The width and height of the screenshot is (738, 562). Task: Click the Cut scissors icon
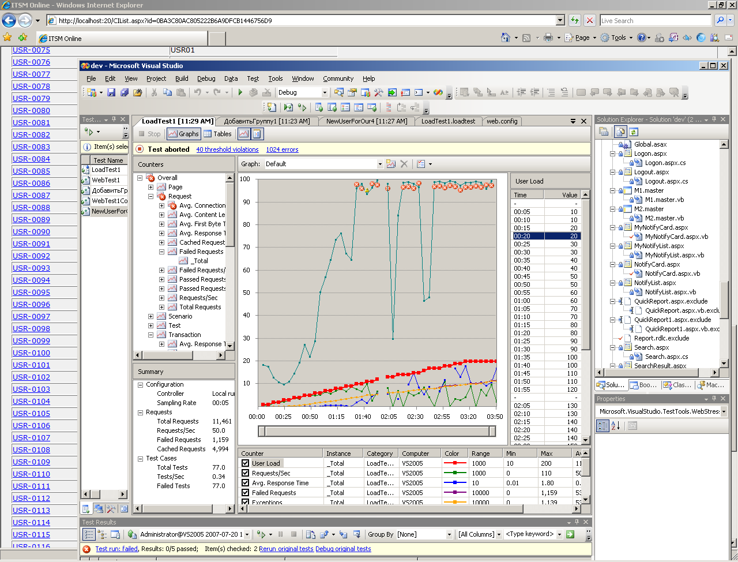pos(155,92)
